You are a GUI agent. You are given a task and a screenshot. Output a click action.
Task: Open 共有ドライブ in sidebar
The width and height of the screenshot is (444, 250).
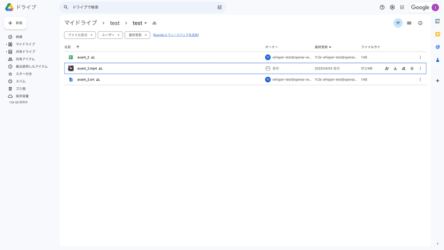coord(25,52)
